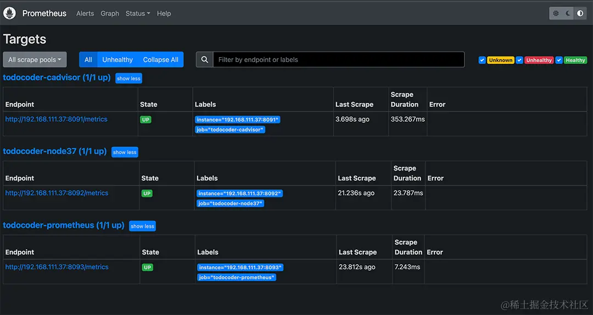
Task: Click the 21.236s ago last scrape value
Action: click(x=356, y=193)
